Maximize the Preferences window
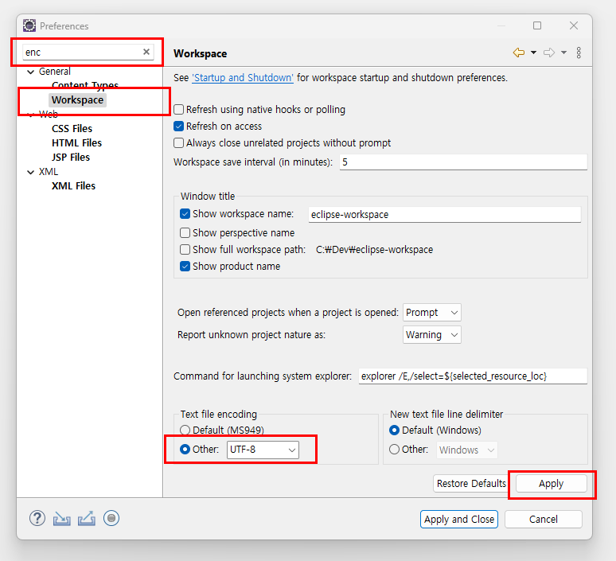This screenshot has height=561, width=616. [537, 25]
